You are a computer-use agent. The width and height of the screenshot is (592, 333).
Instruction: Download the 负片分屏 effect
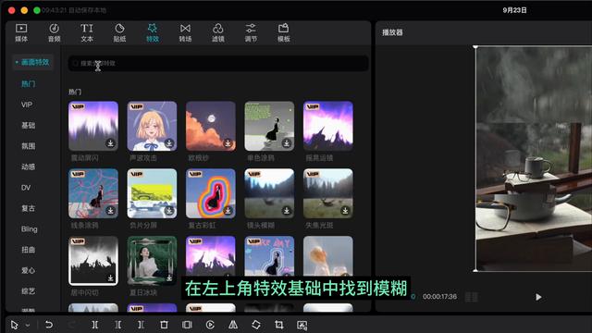169,210
